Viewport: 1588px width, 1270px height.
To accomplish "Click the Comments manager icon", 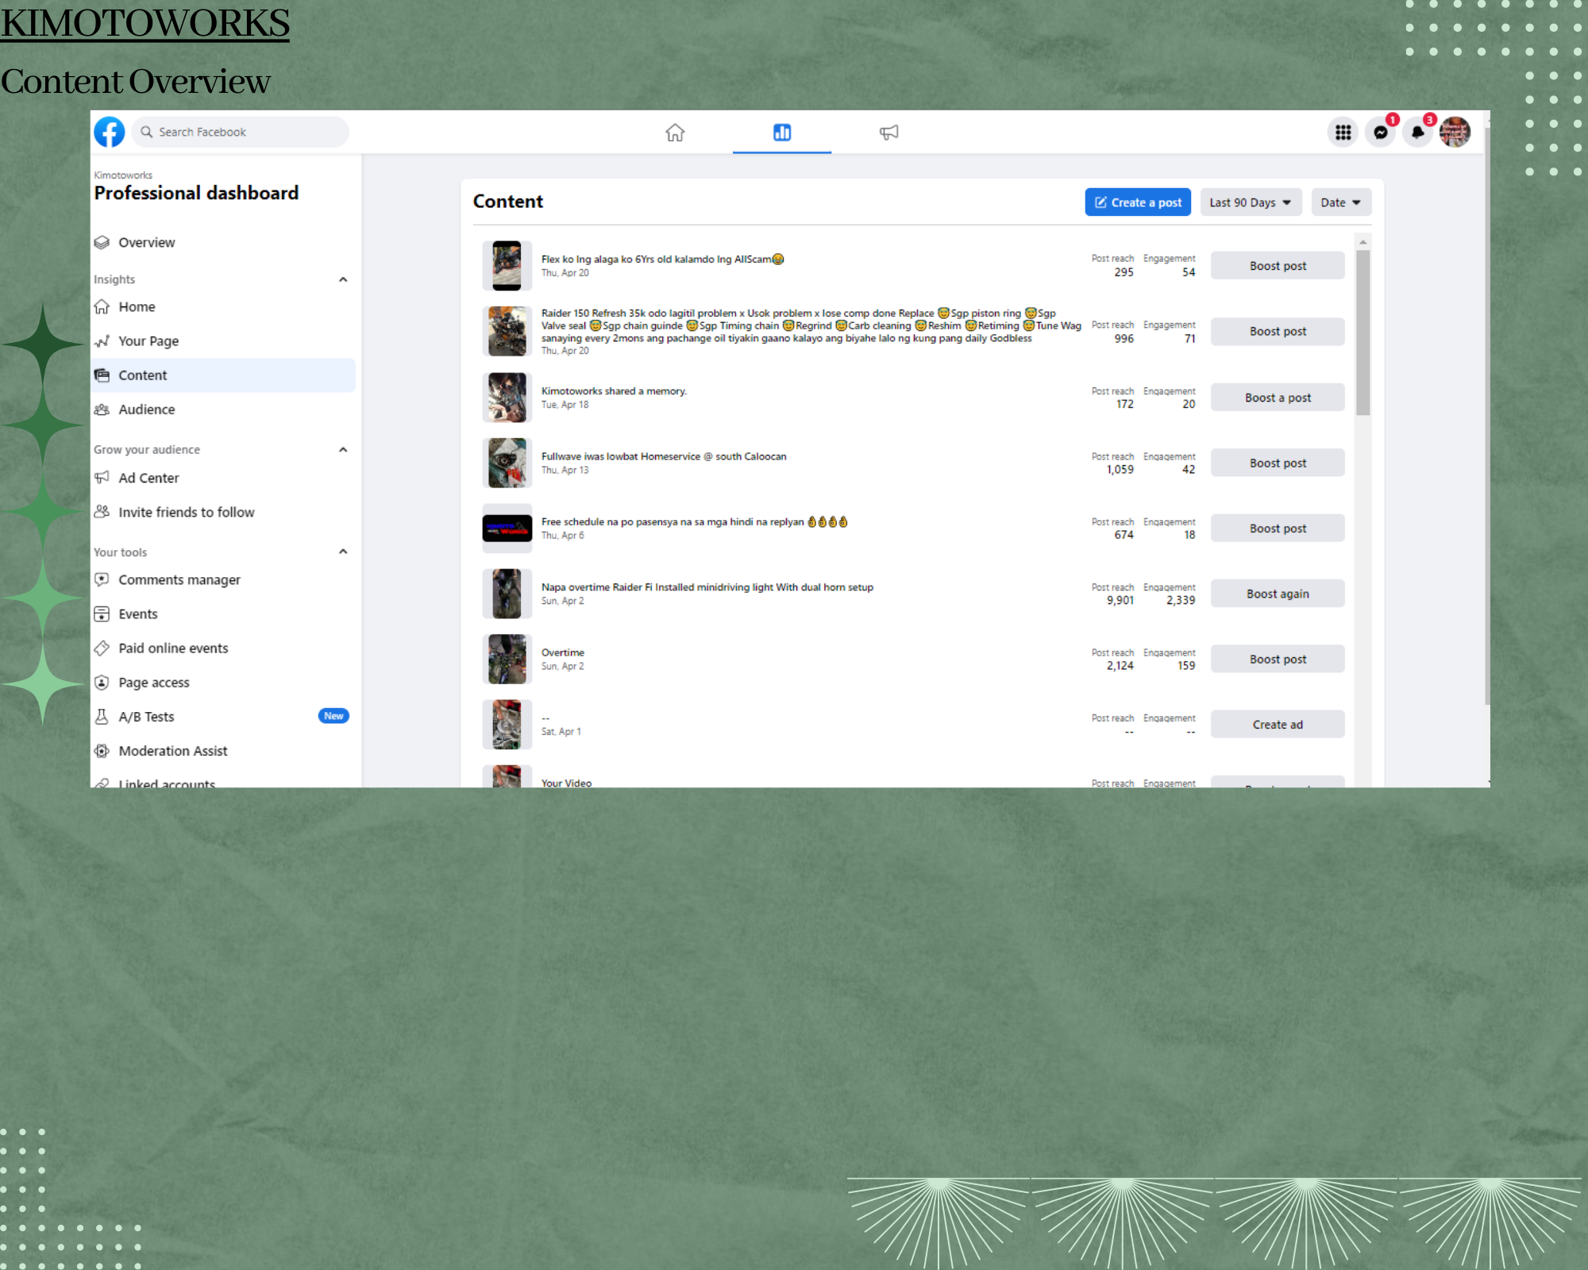I will [x=102, y=579].
